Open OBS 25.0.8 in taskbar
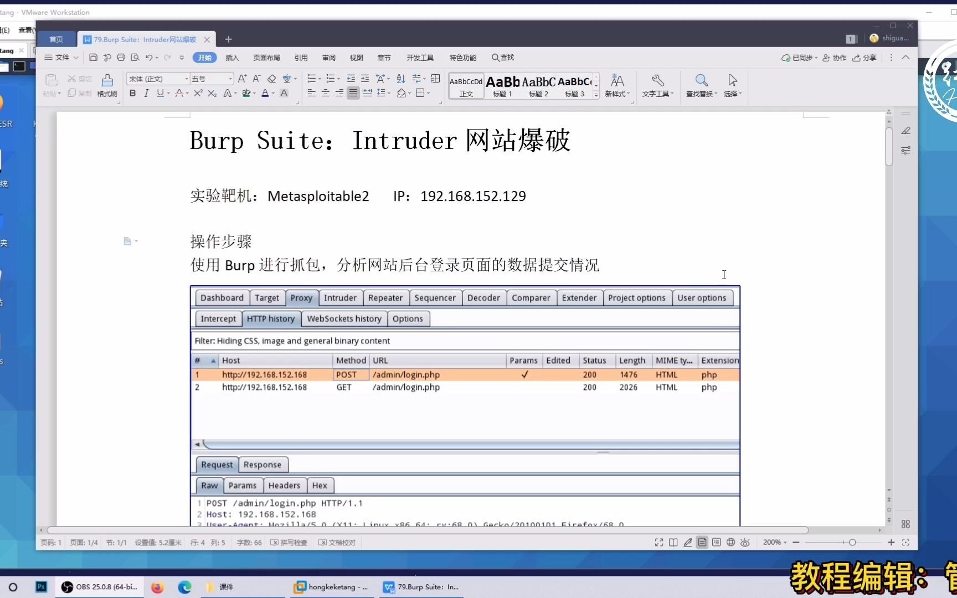This screenshot has height=598, width=957. click(x=100, y=587)
